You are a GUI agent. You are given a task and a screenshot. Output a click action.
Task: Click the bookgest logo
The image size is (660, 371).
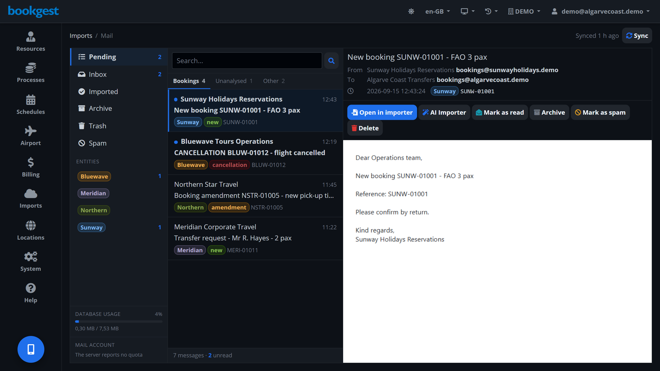pos(33,11)
